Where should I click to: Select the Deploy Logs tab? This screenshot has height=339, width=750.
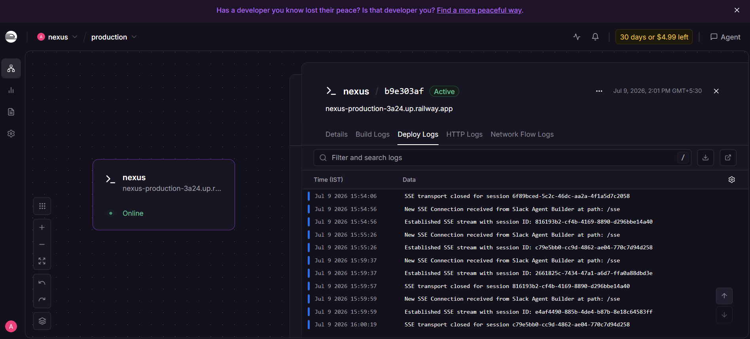click(x=418, y=134)
